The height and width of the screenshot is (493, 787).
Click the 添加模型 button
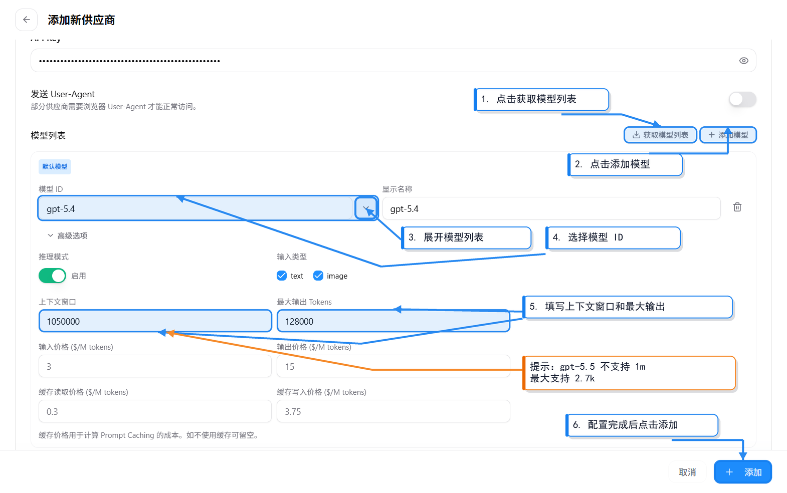point(728,135)
